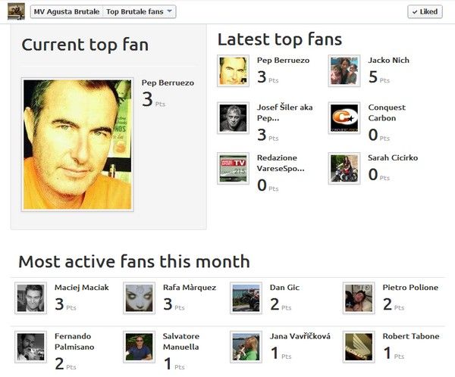The width and height of the screenshot is (455, 377).
Task: Toggle the Liked button
Action: coord(425,11)
